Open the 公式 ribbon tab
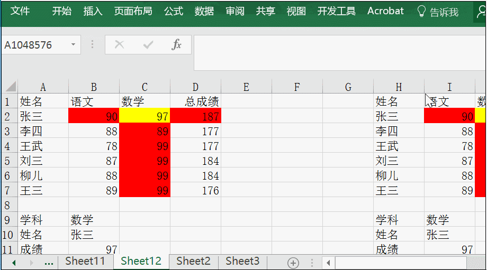The image size is (487, 270). [174, 11]
